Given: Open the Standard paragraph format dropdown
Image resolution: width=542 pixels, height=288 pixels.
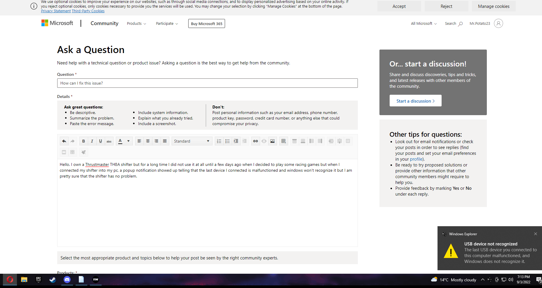Looking at the screenshot, I should (x=192, y=141).
